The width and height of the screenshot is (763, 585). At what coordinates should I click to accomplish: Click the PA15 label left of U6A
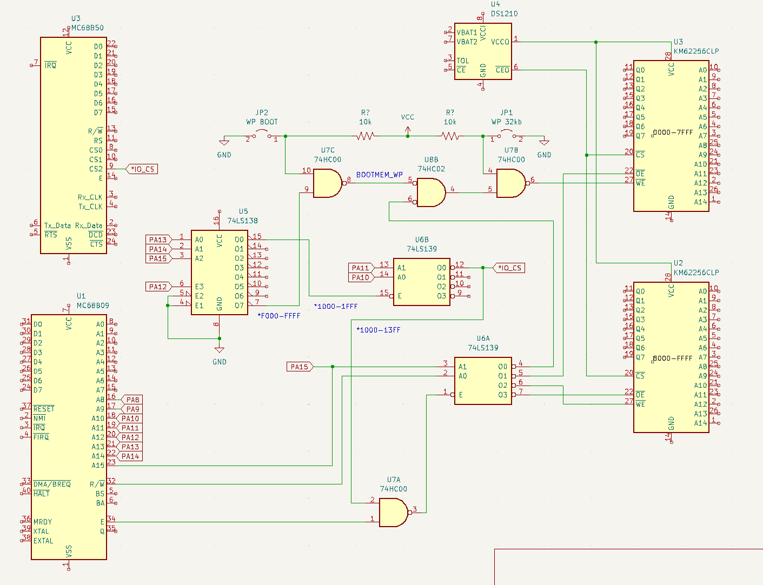tap(300, 367)
